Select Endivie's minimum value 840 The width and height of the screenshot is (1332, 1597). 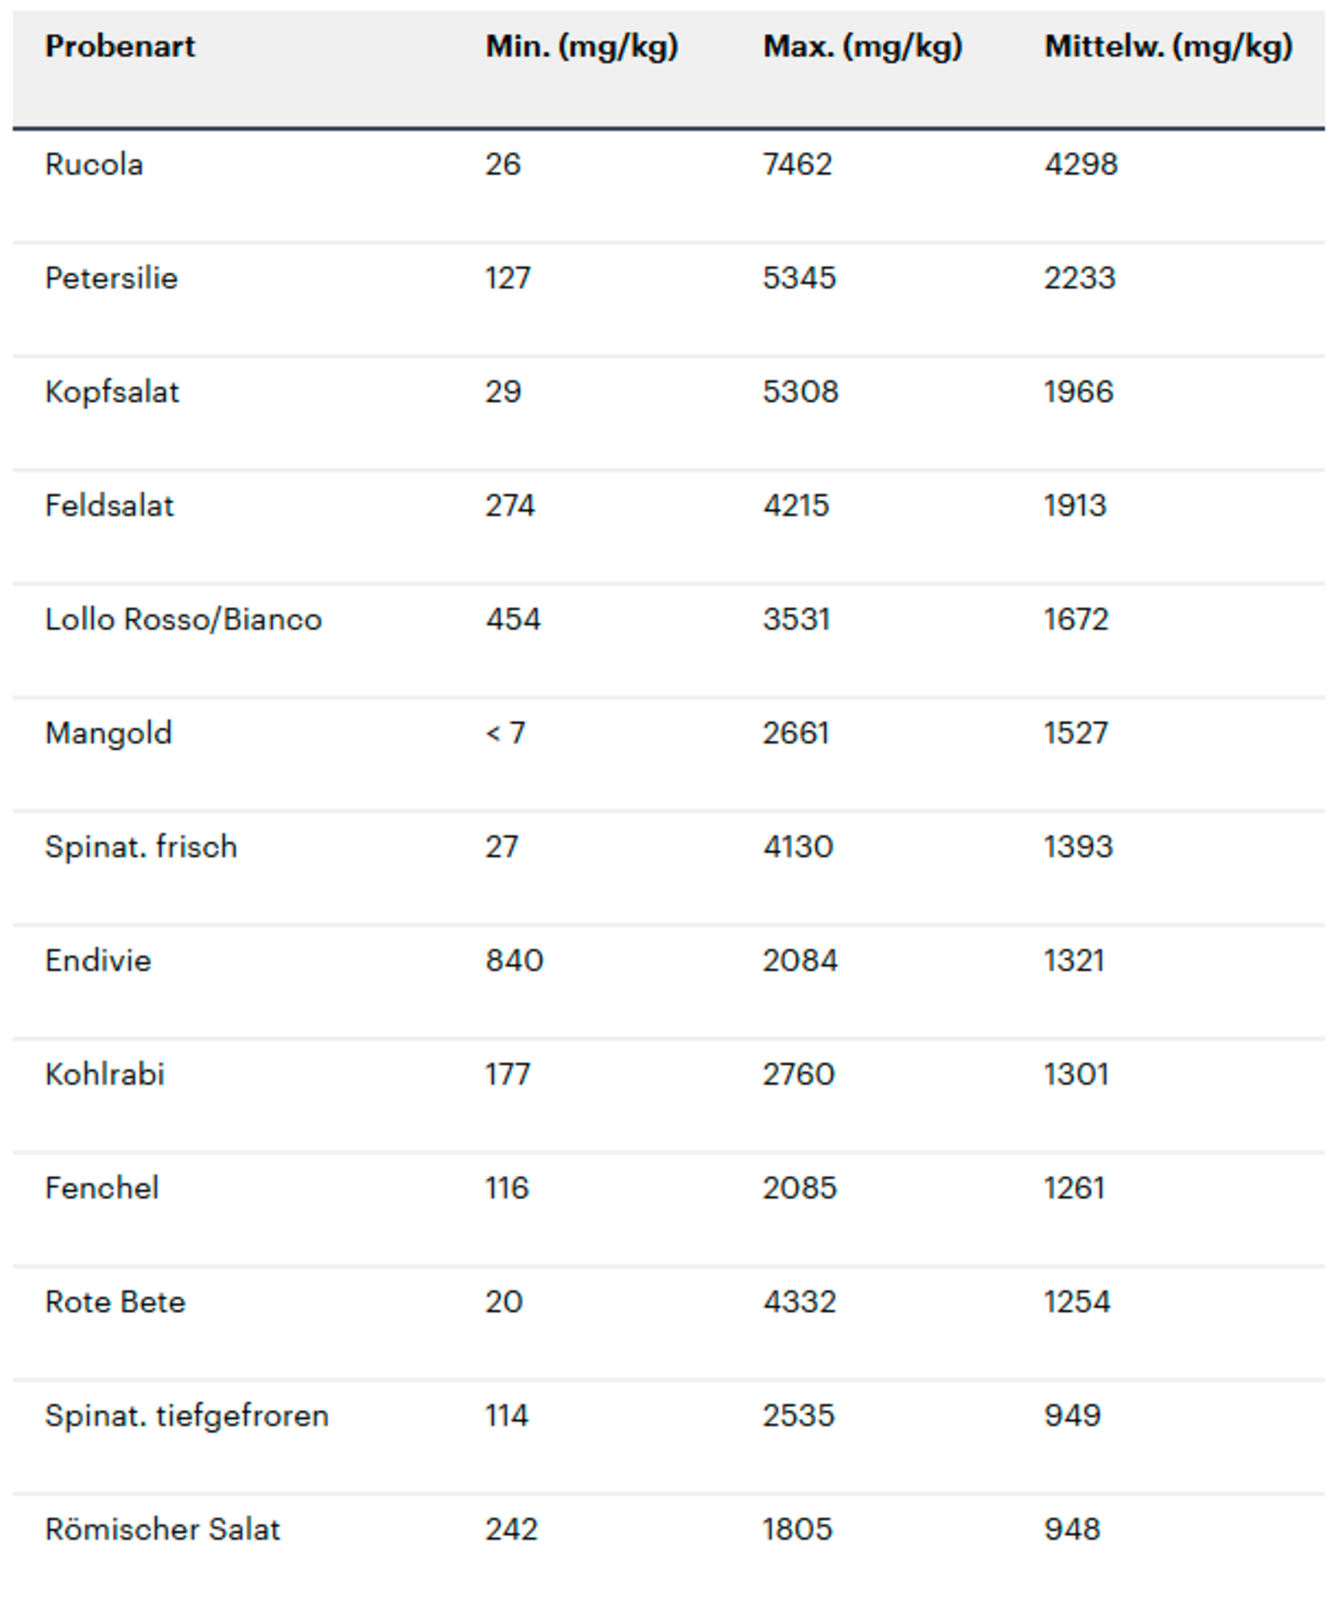tap(515, 961)
